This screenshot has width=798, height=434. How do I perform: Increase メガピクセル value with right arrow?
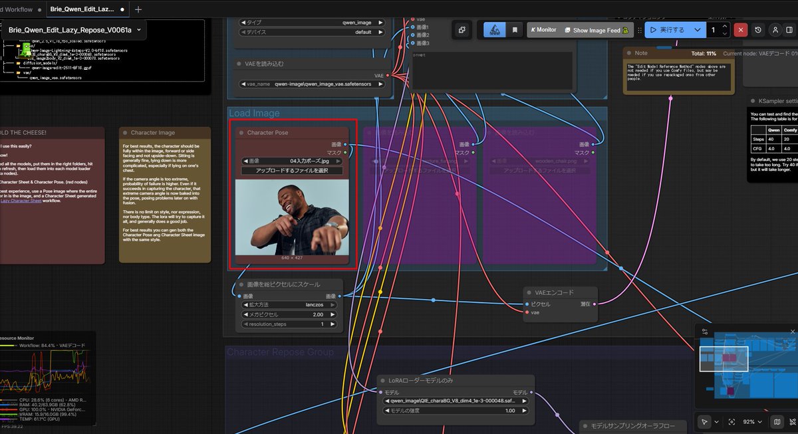click(x=334, y=314)
